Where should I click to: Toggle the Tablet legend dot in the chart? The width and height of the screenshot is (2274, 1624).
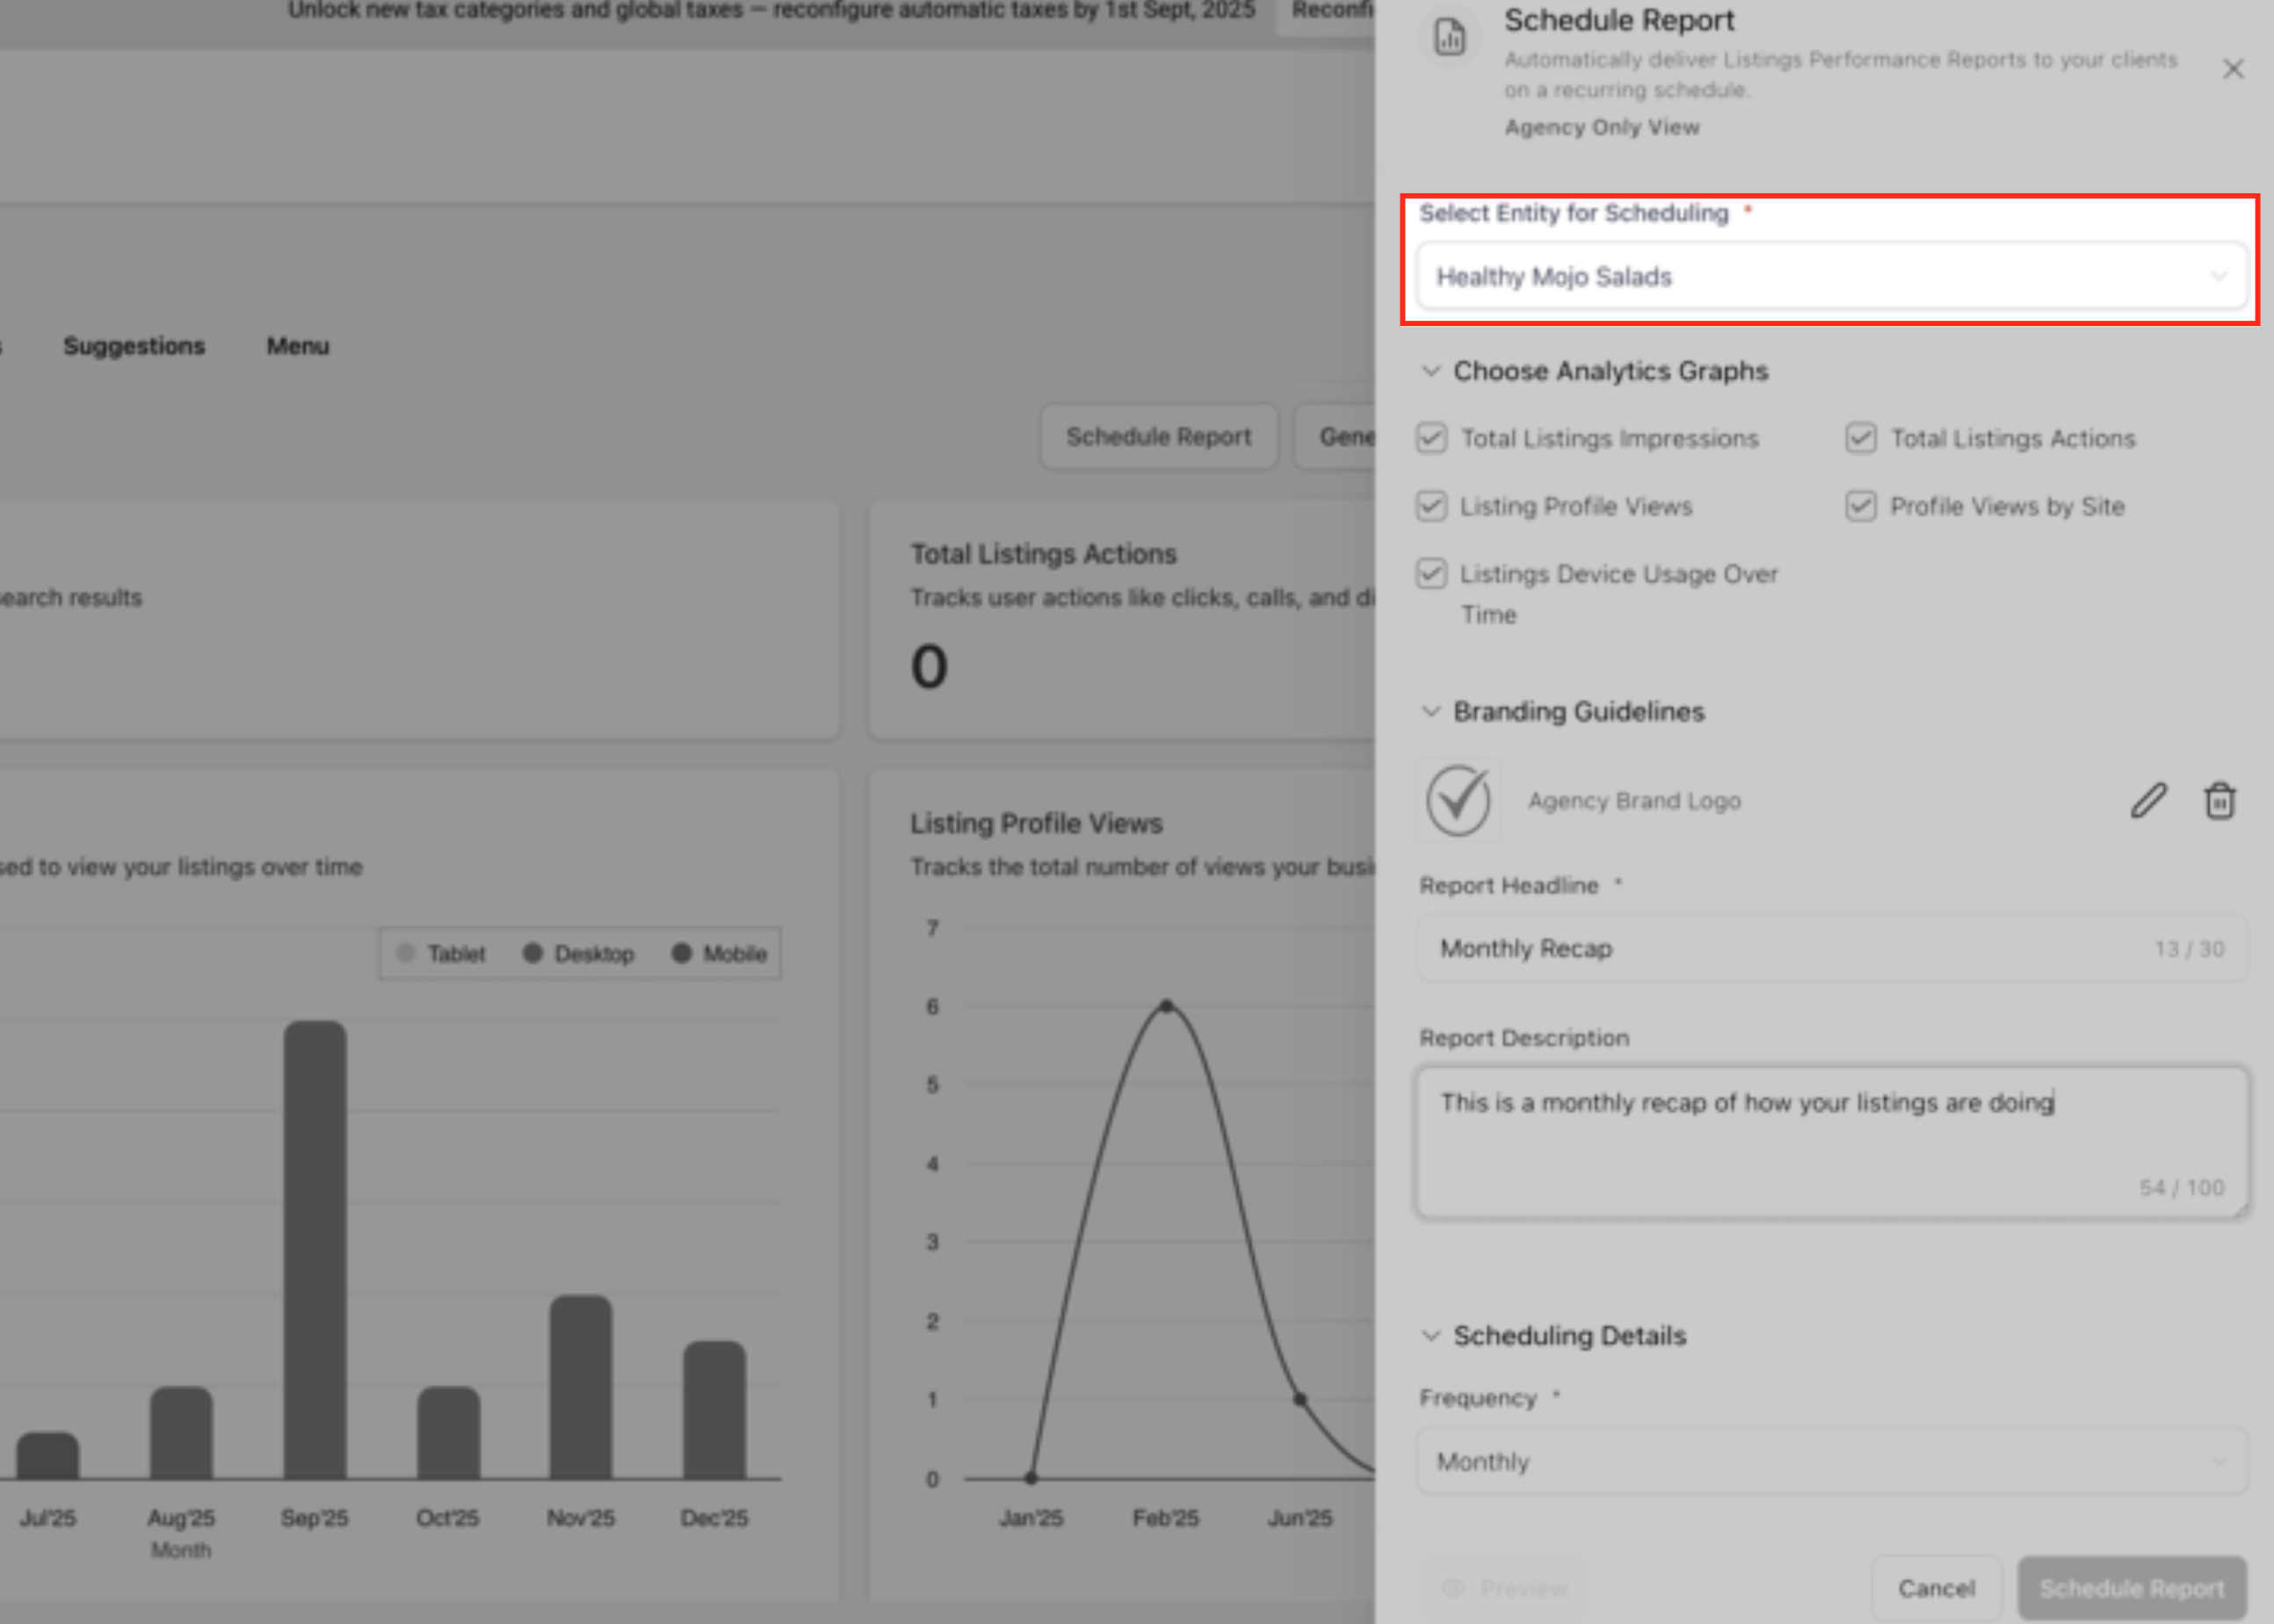(x=406, y=953)
